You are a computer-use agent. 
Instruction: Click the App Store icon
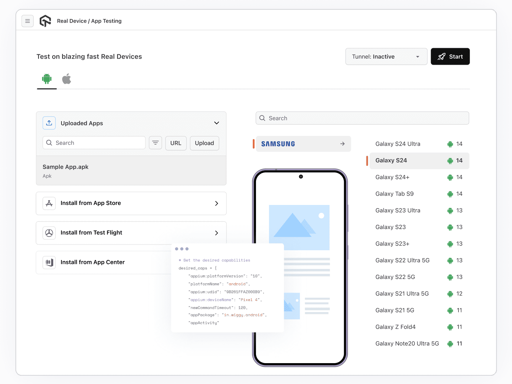pos(49,203)
